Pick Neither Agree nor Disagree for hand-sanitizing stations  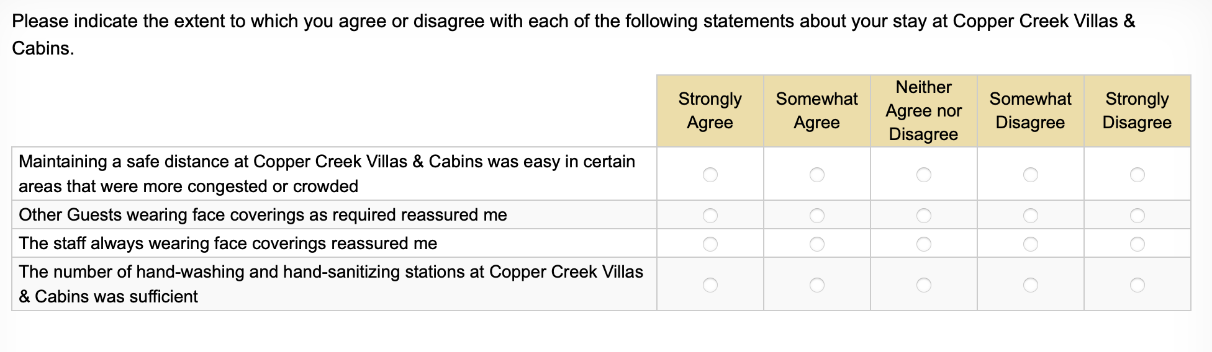(924, 285)
